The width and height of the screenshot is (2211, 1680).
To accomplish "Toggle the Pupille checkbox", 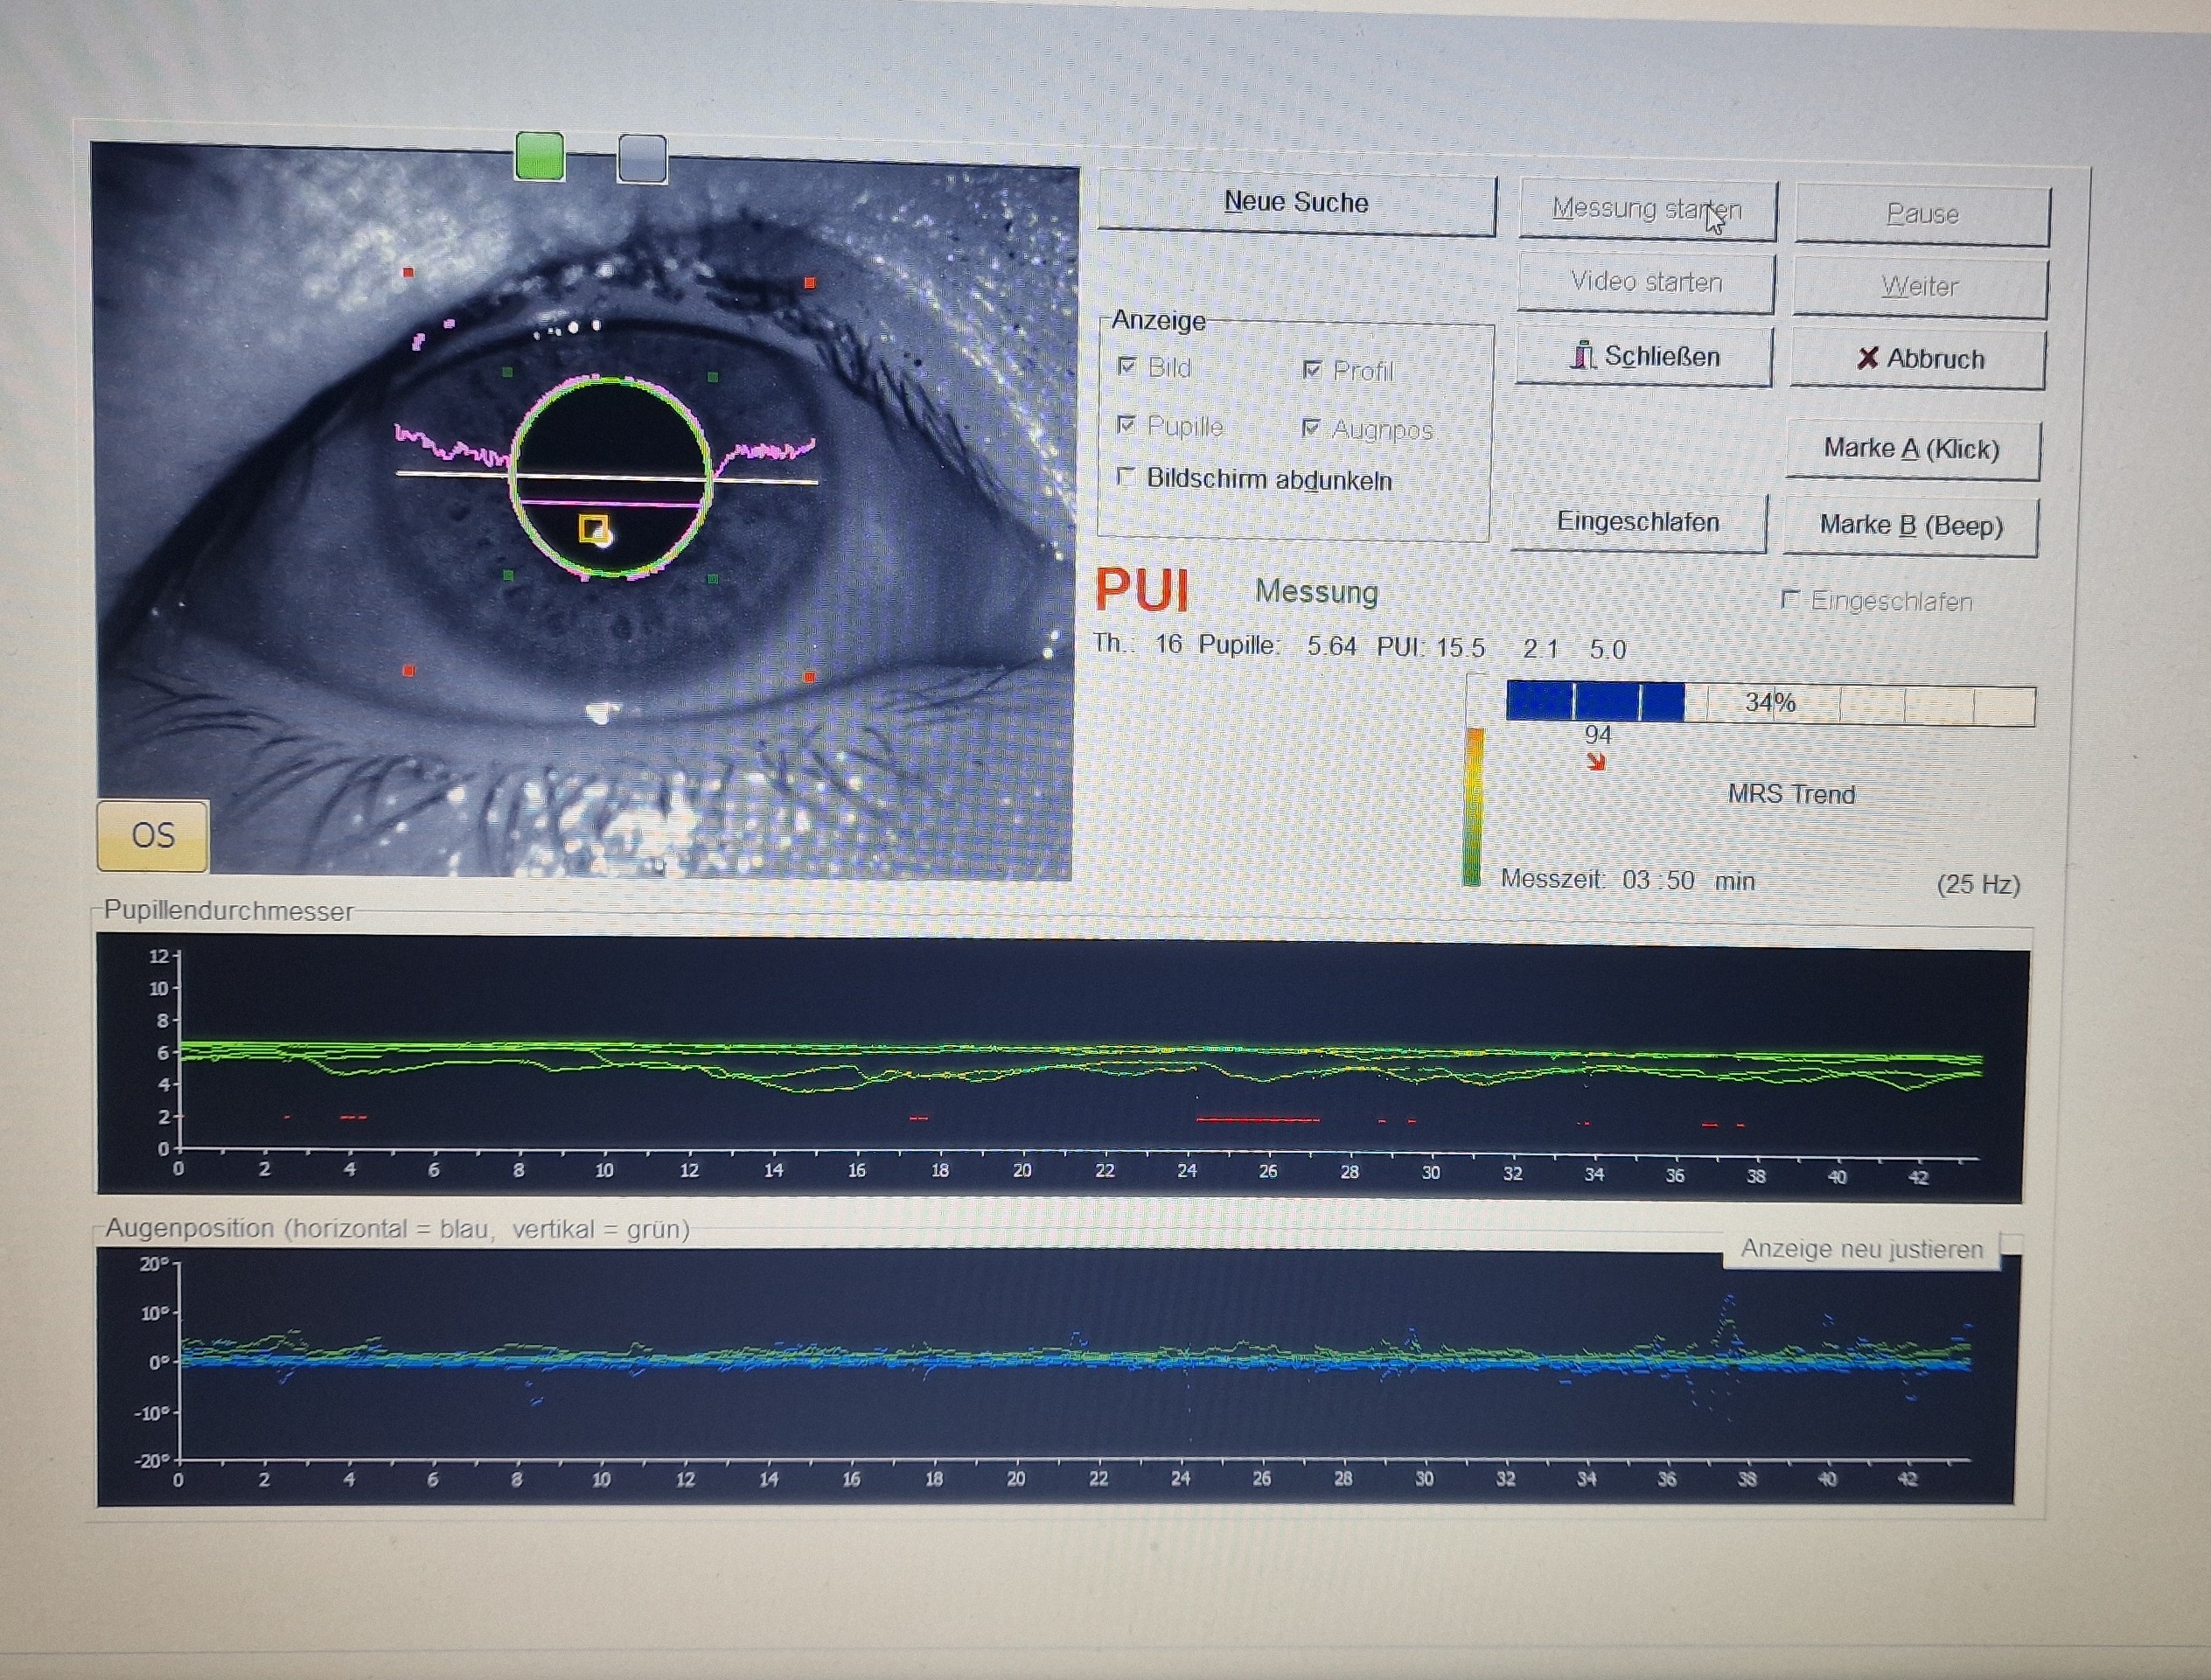I will [x=1126, y=425].
